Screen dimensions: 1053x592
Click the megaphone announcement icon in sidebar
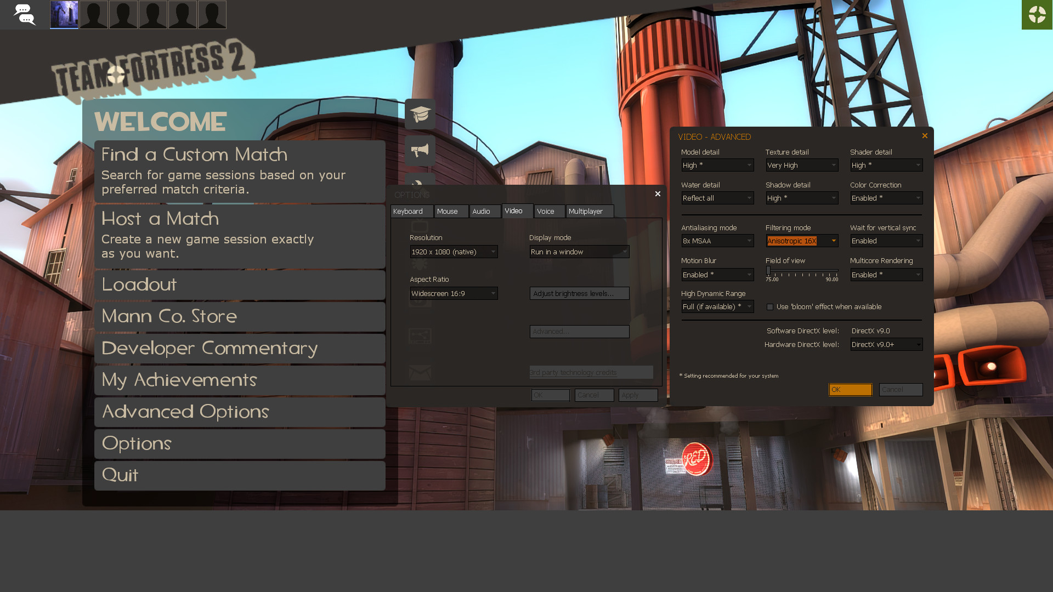click(x=420, y=151)
